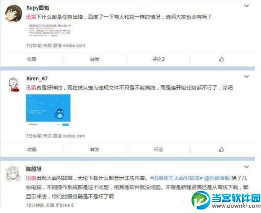This screenshot has height=213, width=261.
Task: Click the 当客软件园 watermark logo
Action: pos(226,200)
